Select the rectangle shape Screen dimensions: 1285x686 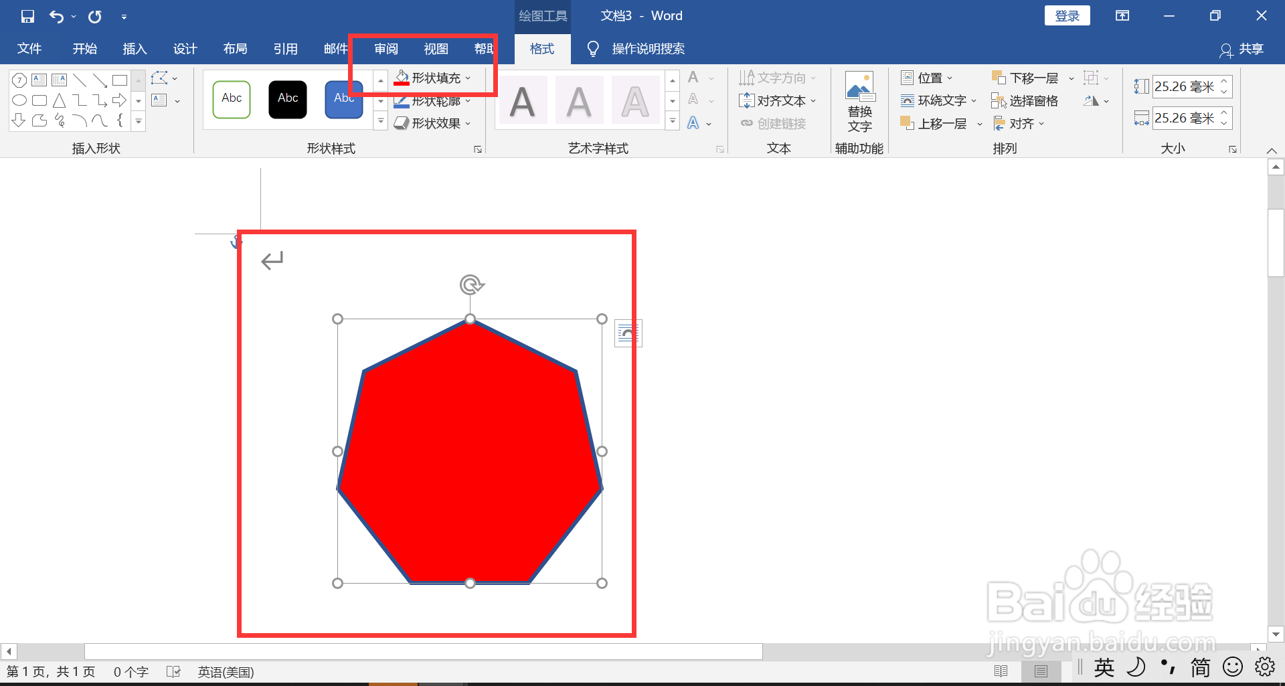120,80
